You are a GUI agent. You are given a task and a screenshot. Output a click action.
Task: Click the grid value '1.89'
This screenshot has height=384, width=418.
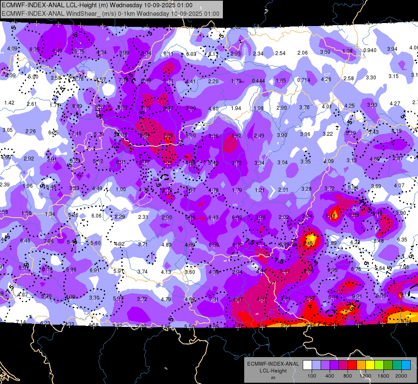pos(332,243)
